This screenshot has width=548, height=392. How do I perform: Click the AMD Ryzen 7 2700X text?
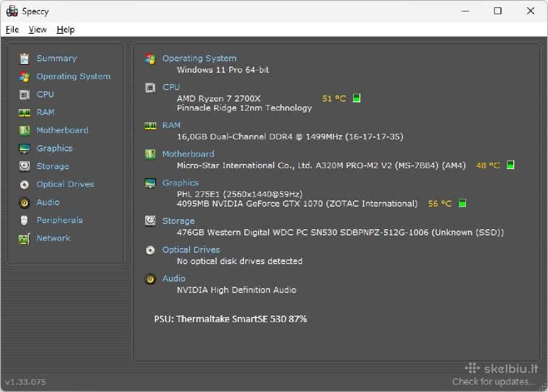[x=219, y=99]
